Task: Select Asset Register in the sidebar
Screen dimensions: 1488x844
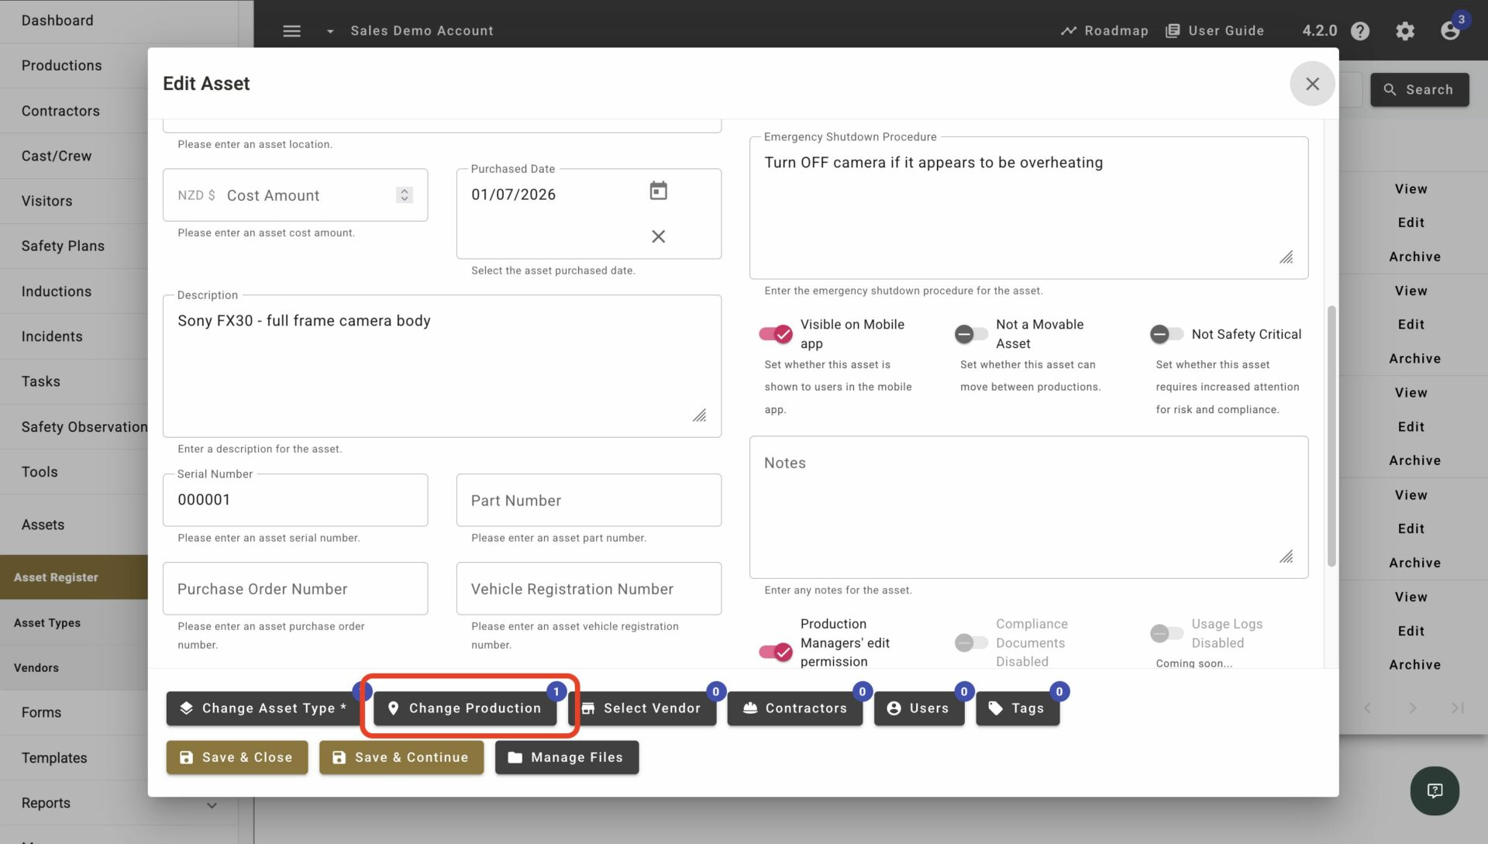Action: coord(74,577)
